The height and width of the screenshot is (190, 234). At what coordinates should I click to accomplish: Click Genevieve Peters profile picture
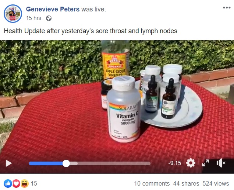pos(13,14)
